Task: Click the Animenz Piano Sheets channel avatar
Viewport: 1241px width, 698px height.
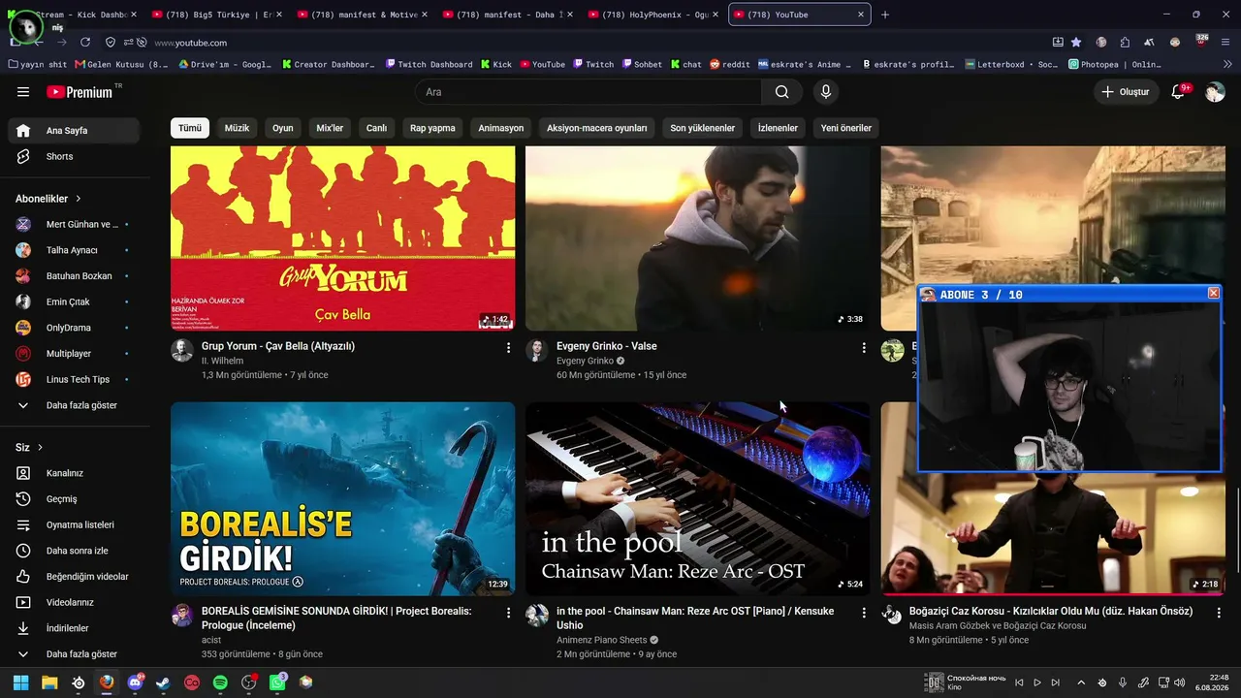Action: point(537,616)
